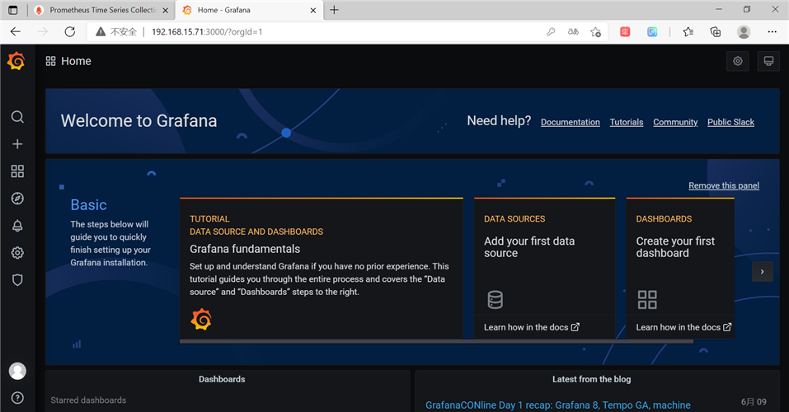The width and height of the screenshot is (789, 412).
Task: Click the Grafana logo in tutorial card
Action: click(x=201, y=320)
